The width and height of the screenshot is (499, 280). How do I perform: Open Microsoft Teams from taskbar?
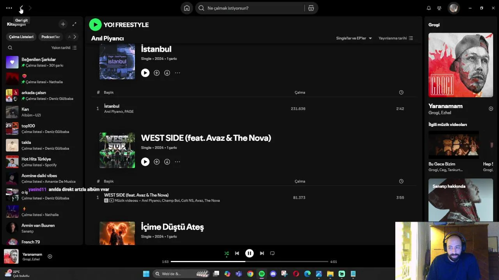pos(239,274)
